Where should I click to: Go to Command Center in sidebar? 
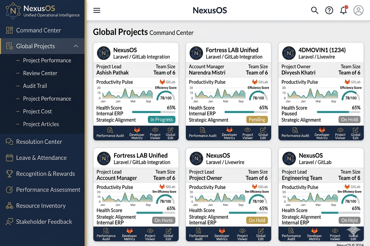(38, 30)
